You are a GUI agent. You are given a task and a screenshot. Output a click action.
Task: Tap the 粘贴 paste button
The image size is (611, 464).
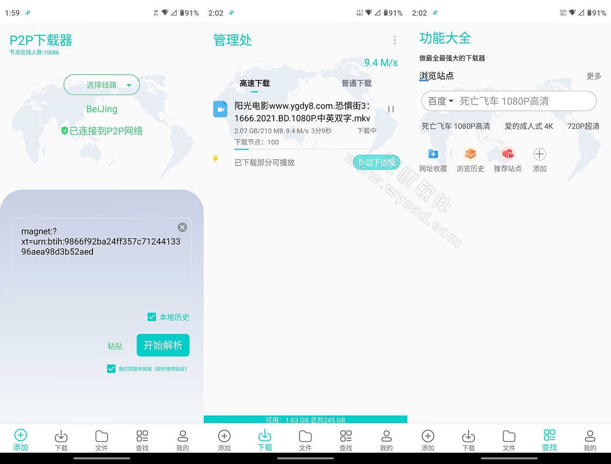pyautogui.click(x=115, y=345)
